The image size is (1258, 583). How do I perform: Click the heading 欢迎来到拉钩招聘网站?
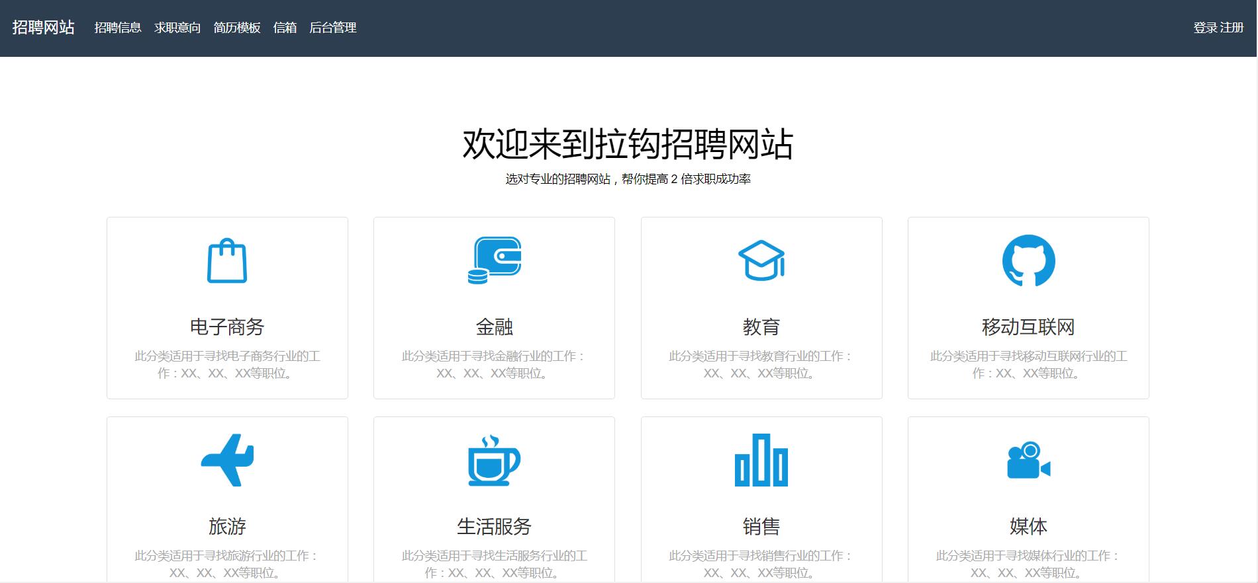click(x=628, y=144)
